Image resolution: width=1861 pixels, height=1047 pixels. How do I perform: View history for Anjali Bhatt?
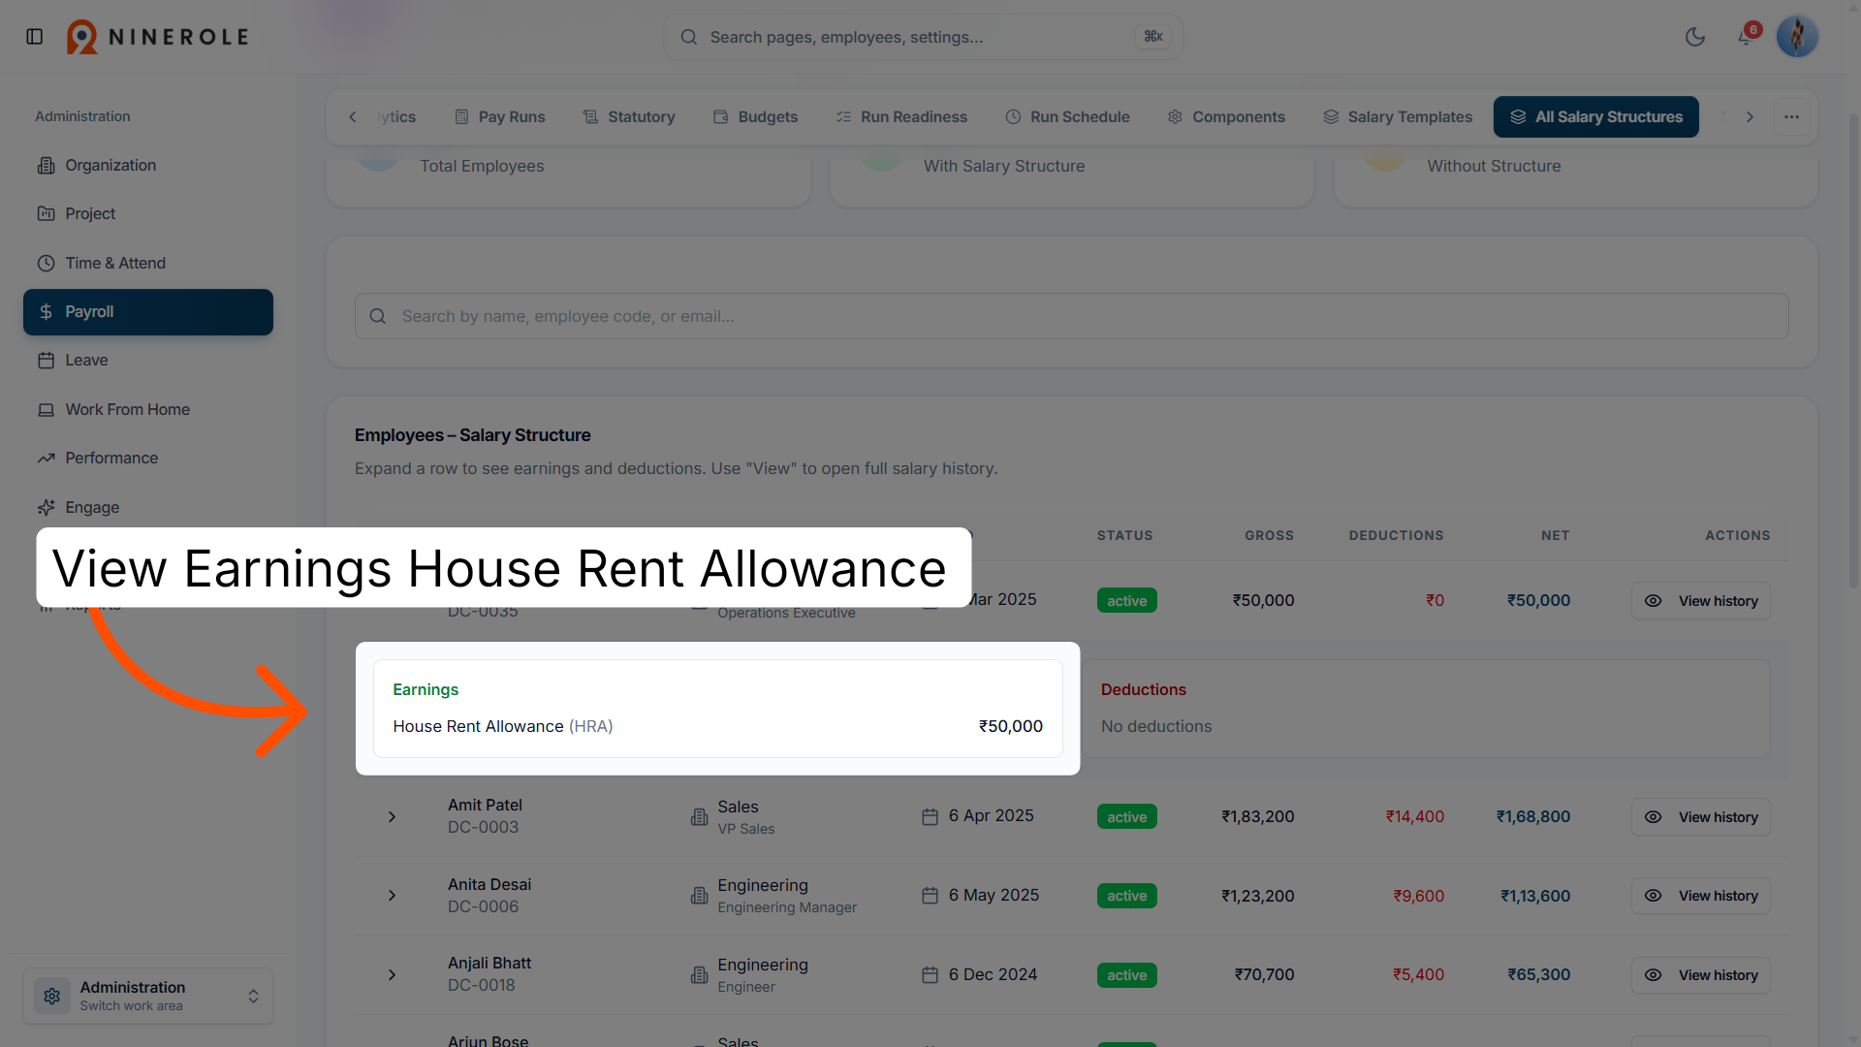click(x=1701, y=975)
